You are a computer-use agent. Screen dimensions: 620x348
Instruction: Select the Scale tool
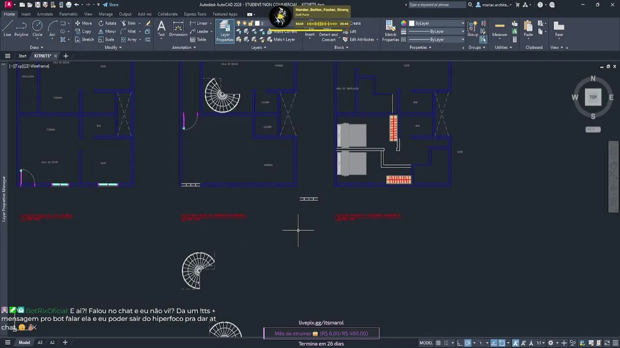[106, 40]
